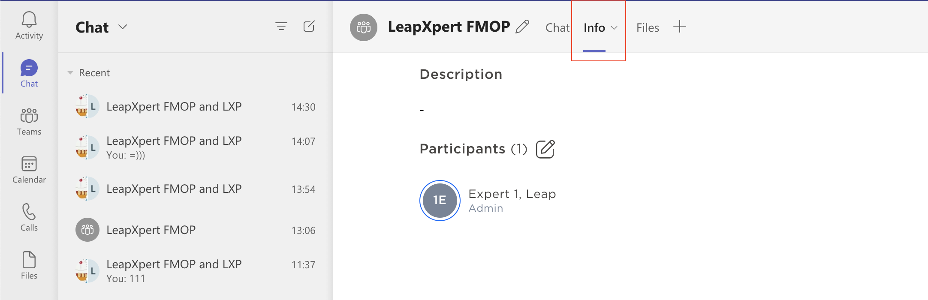This screenshot has width=928, height=300.
Task: Open the LeapXpert FMOP group avatar
Action: tap(364, 27)
